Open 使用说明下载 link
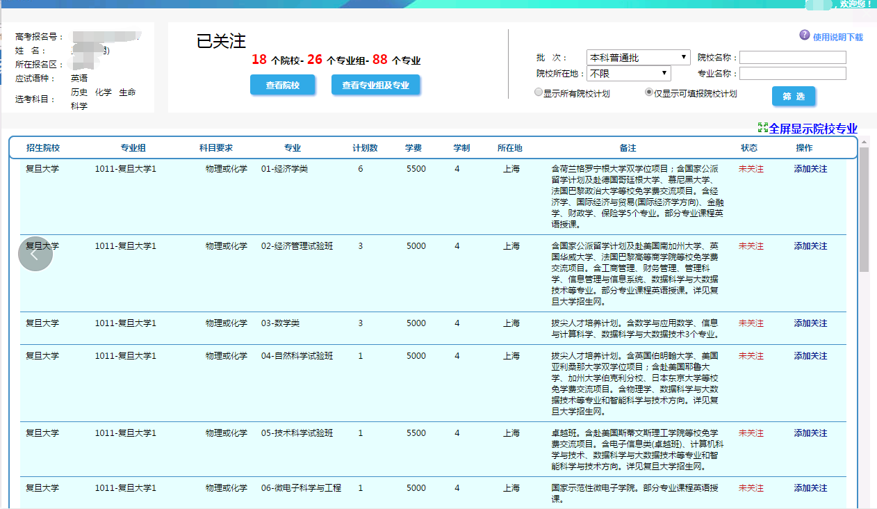The height and width of the screenshot is (509, 877). pyautogui.click(x=837, y=38)
